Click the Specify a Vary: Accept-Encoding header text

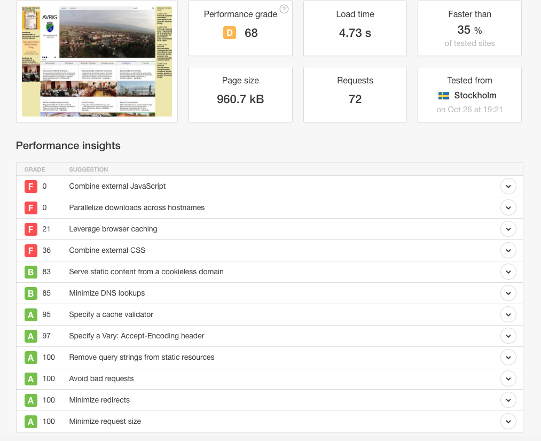tap(137, 336)
